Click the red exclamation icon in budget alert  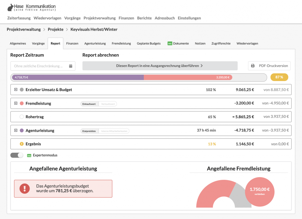(25, 188)
